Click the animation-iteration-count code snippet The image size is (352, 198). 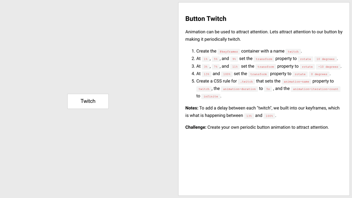(315, 89)
